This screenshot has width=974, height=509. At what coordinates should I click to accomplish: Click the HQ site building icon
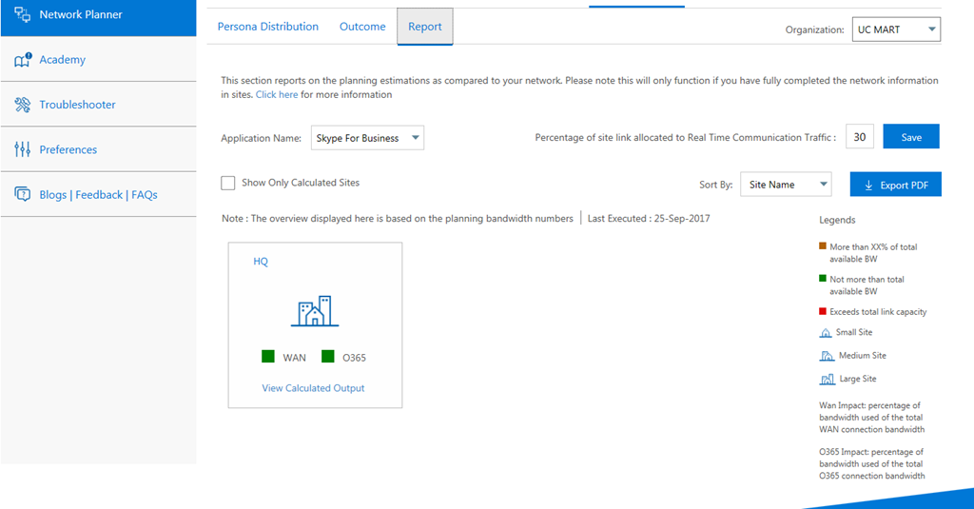(x=315, y=311)
